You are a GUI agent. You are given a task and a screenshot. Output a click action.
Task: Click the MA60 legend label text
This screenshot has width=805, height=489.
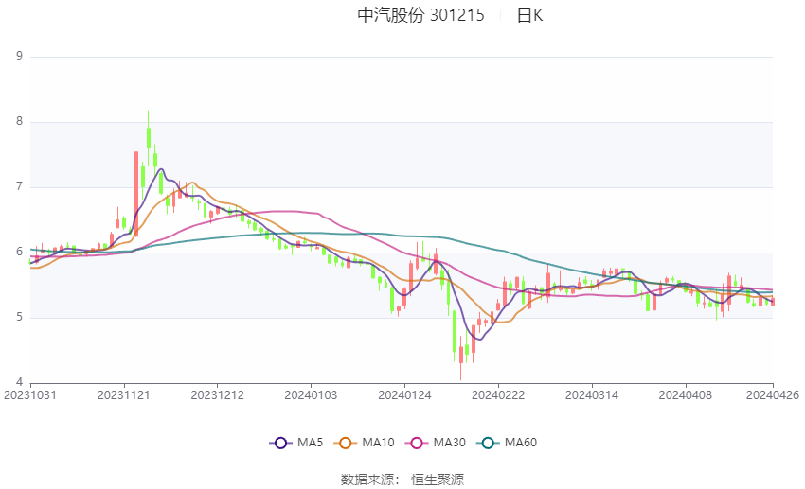tap(521, 443)
